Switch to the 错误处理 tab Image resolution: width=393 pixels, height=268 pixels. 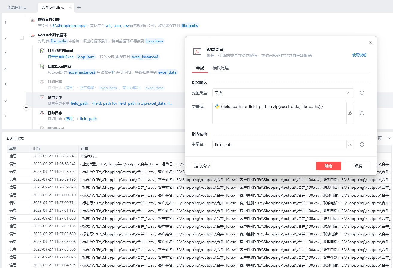point(220,68)
